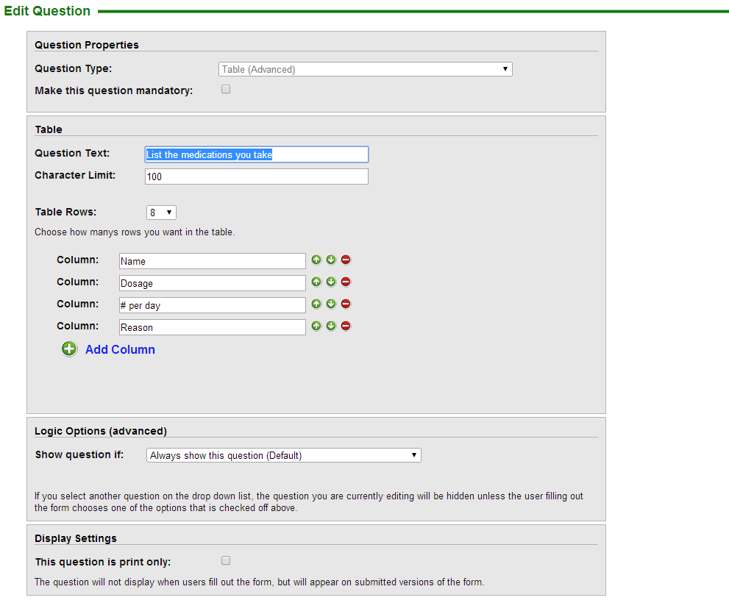Image resolution: width=729 pixels, height=603 pixels.
Task: Click the 'Edit Question' heading
Action: tap(47, 11)
